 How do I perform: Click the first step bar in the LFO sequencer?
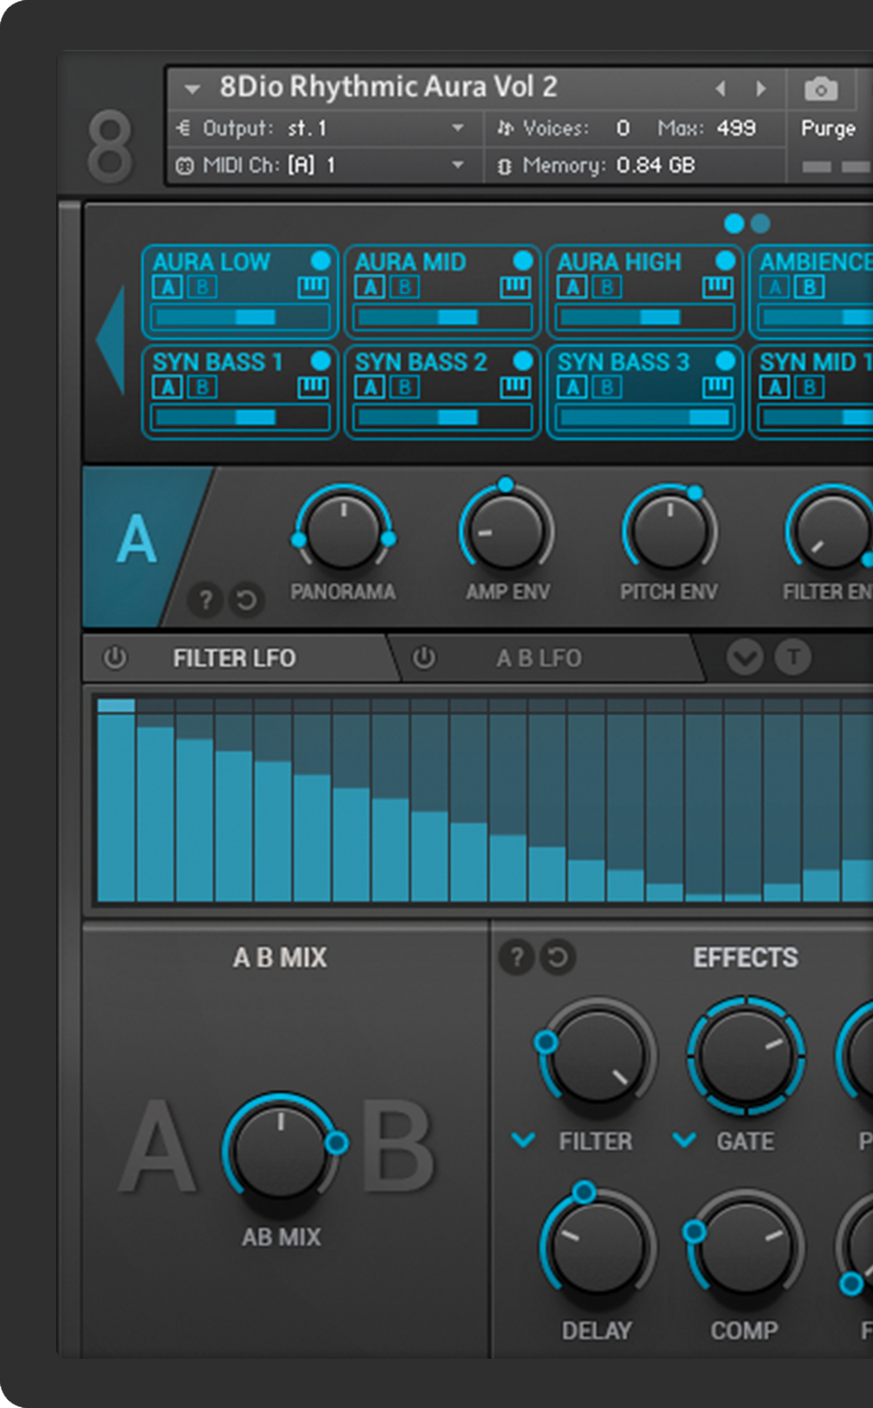pyautogui.click(x=116, y=799)
